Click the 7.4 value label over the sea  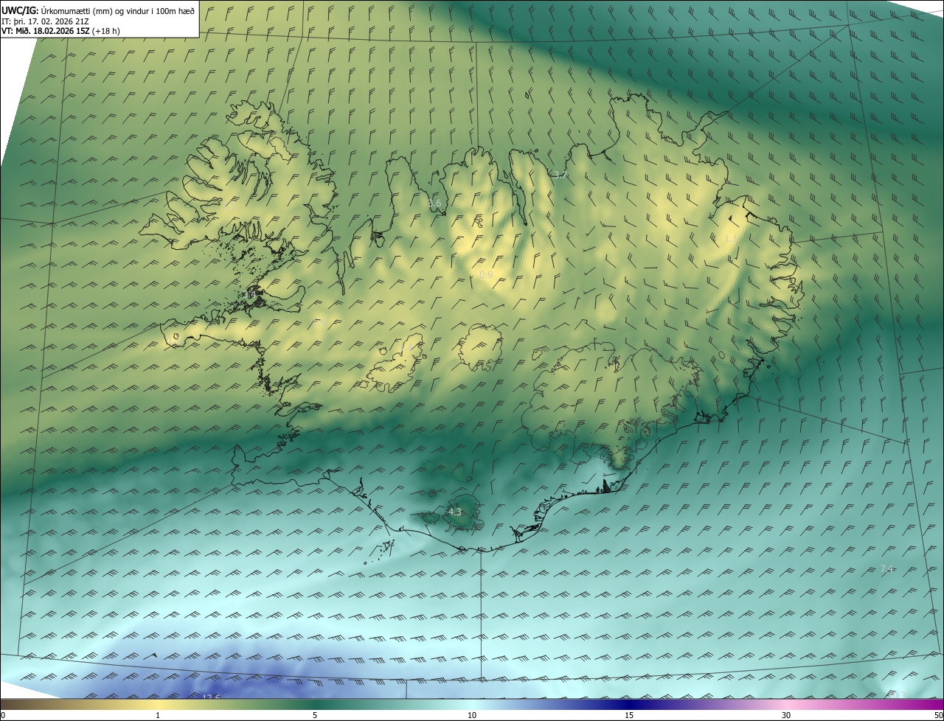pos(886,569)
